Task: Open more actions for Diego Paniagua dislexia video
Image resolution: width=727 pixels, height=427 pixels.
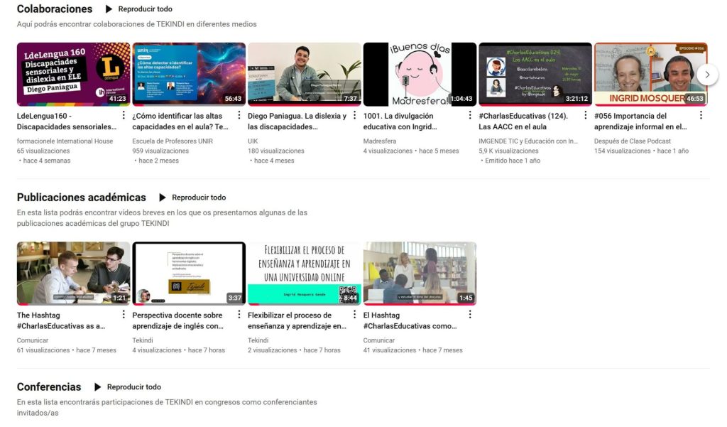Action: pyautogui.click(x=354, y=116)
